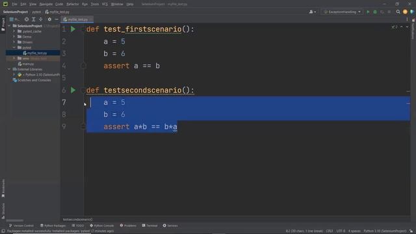Open editor tabs more options icon

coord(407,19)
